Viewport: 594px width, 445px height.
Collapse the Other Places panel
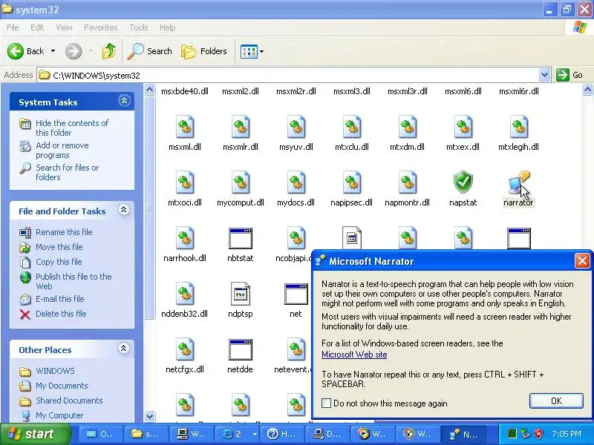pos(123,349)
